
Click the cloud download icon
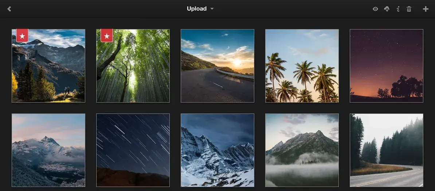coord(387,9)
